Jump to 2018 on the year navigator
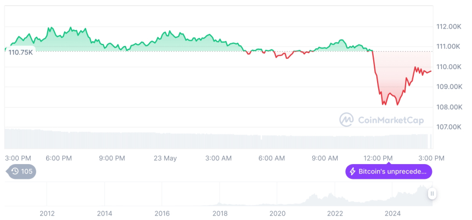The height and width of the screenshot is (220, 472). (220, 213)
